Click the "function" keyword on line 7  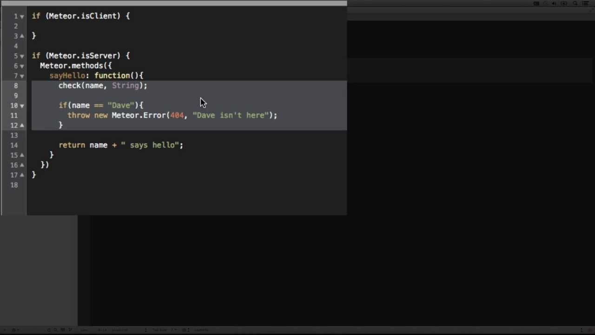(112, 75)
